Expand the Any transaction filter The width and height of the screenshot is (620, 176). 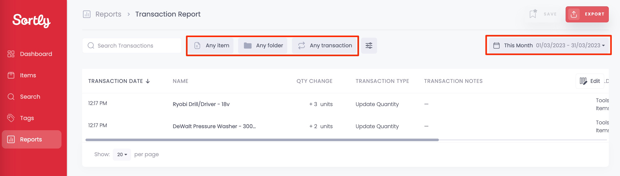(324, 46)
